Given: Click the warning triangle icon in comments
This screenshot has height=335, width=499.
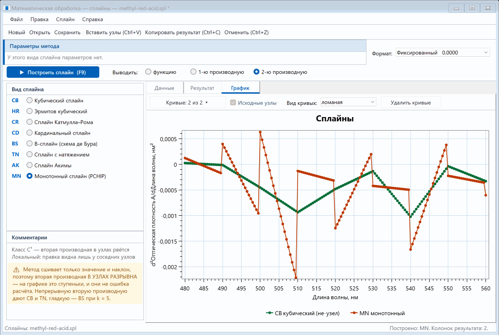Looking at the screenshot, I should [x=16, y=270].
